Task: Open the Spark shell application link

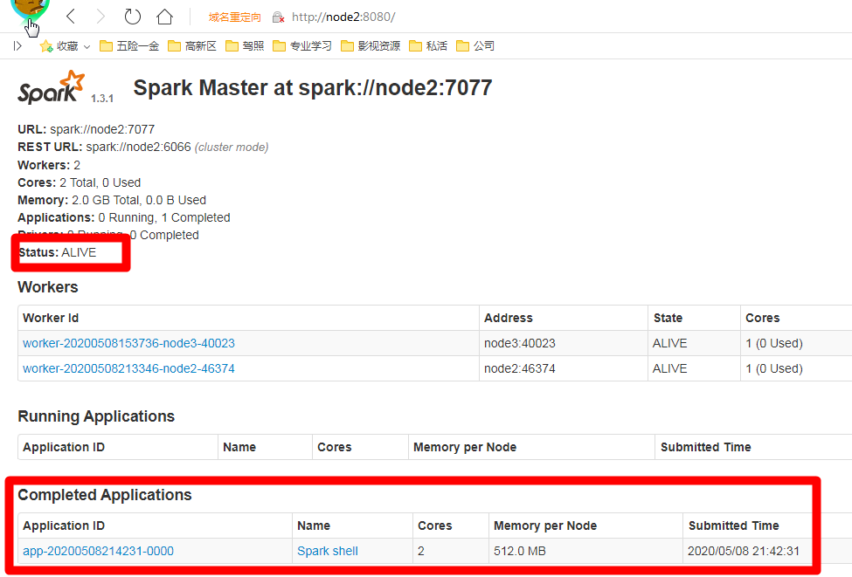Action: coord(328,551)
